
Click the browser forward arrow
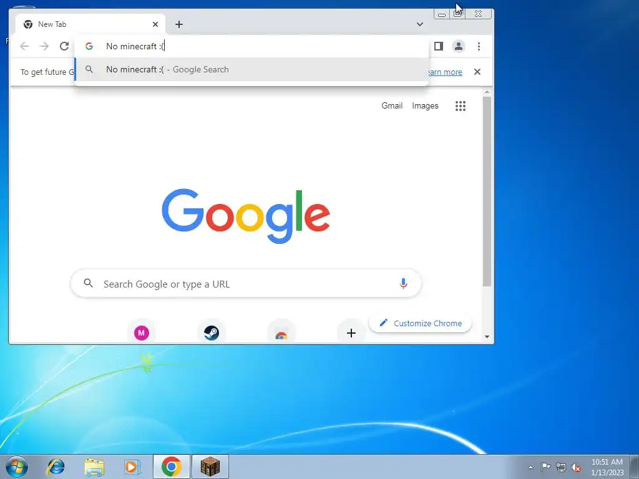[x=44, y=46]
